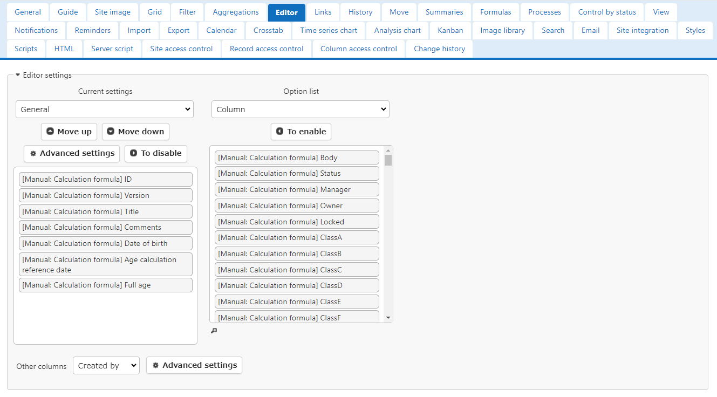The height and width of the screenshot is (397, 717).
Task: Click the To disable button
Action: (x=156, y=153)
